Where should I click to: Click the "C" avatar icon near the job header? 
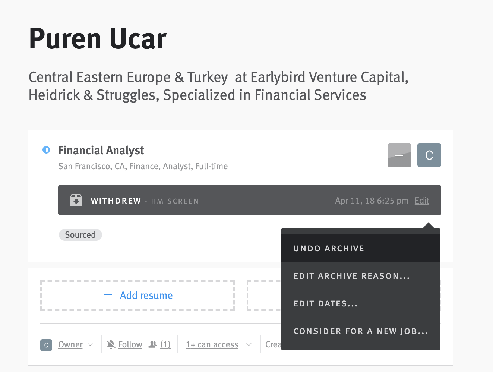(x=429, y=155)
